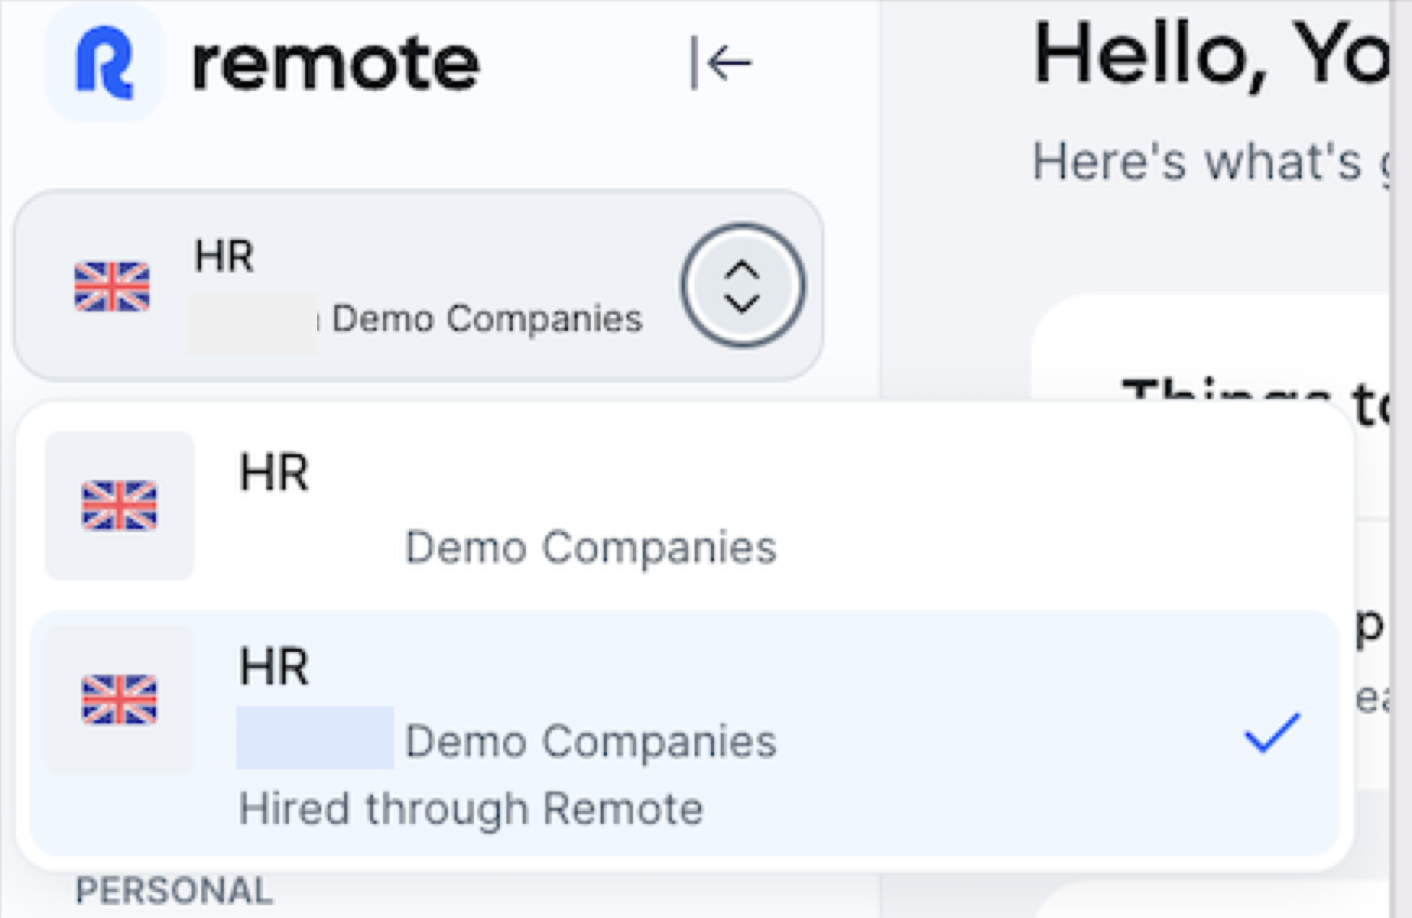Image resolution: width=1412 pixels, height=918 pixels.
Task: Click the UK flag beside first HR entry
Action: (x=118, y=505)
